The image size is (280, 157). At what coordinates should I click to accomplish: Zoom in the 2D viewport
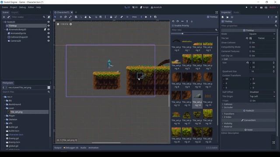[71, 24]
